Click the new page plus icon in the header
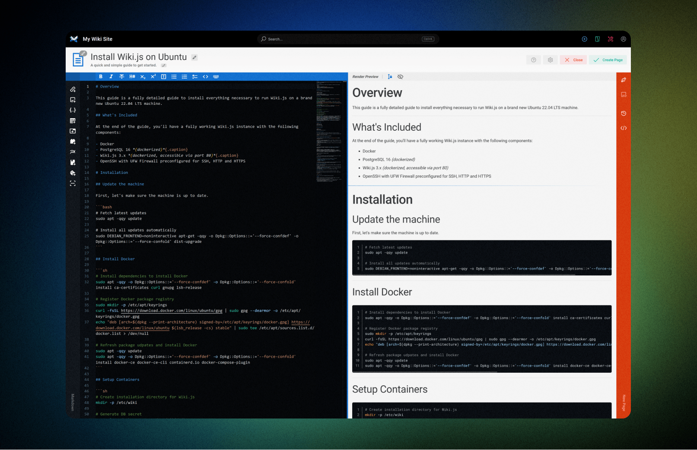 pos(585,39)
